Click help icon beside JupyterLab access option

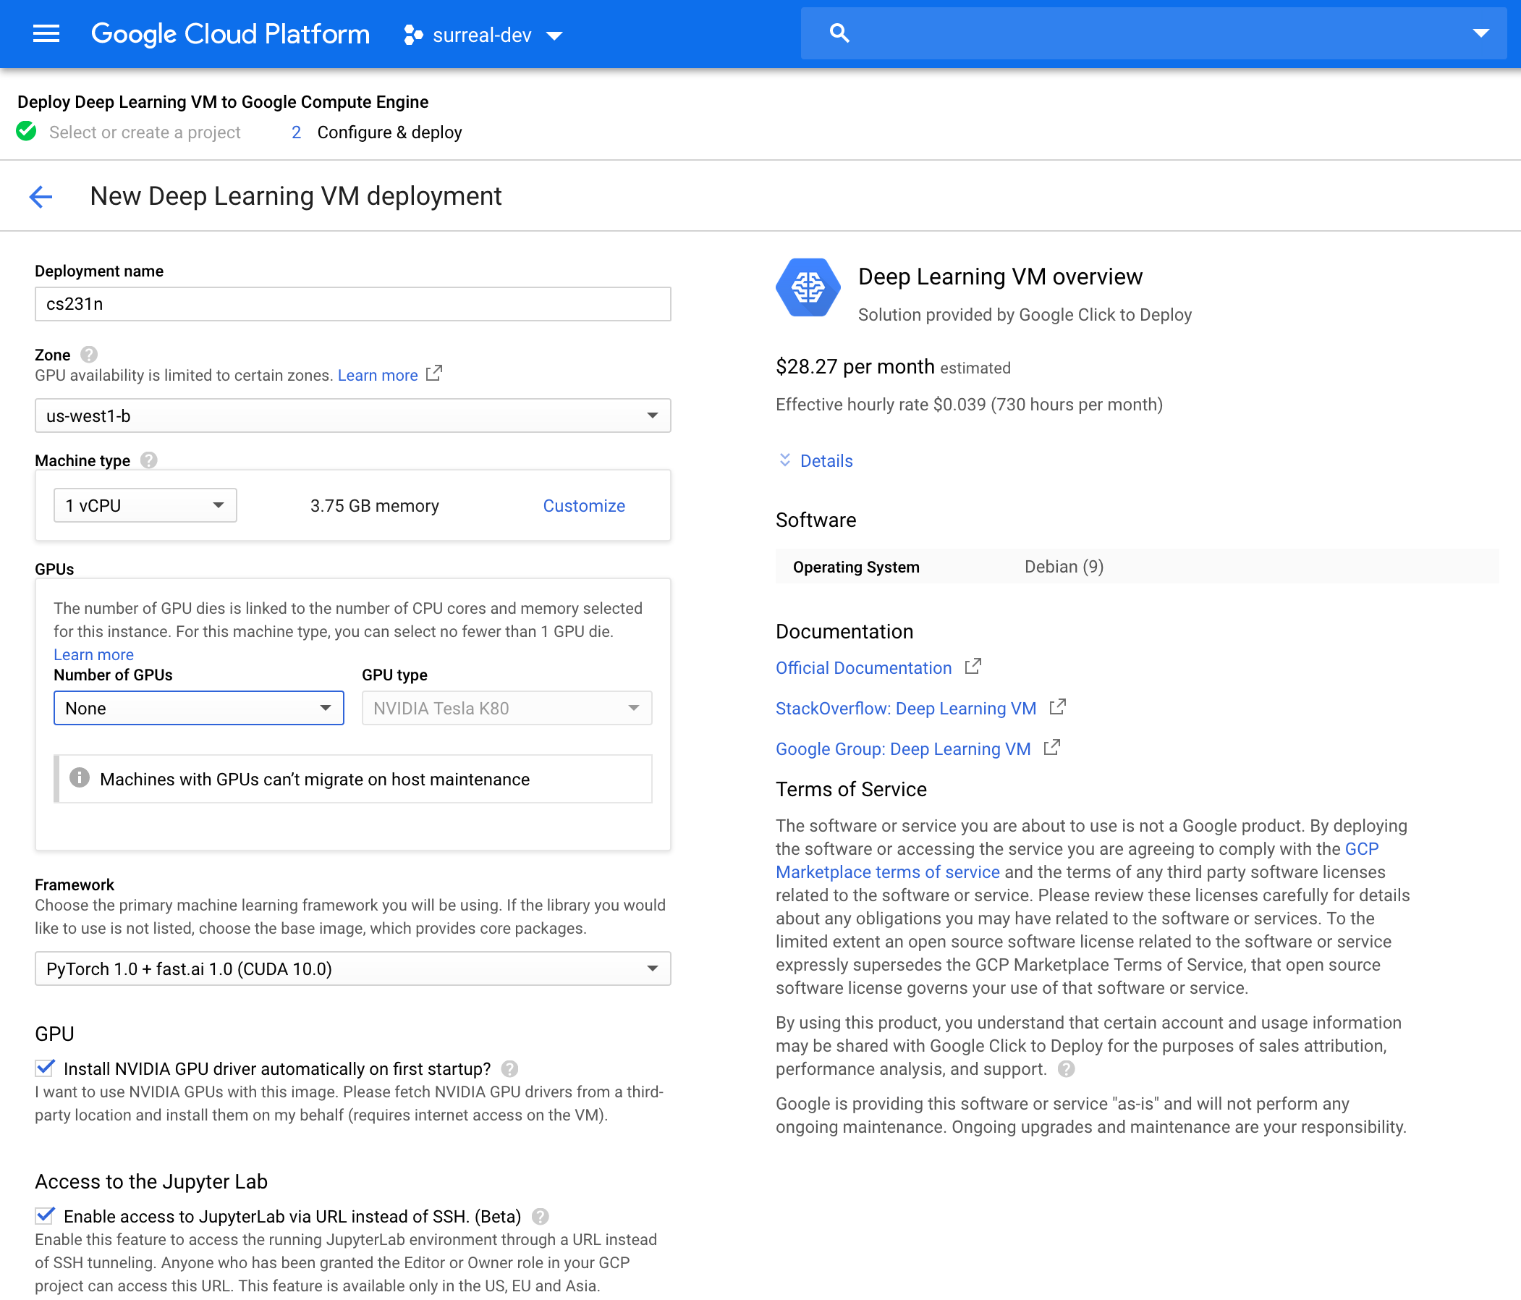(541, 1216)
